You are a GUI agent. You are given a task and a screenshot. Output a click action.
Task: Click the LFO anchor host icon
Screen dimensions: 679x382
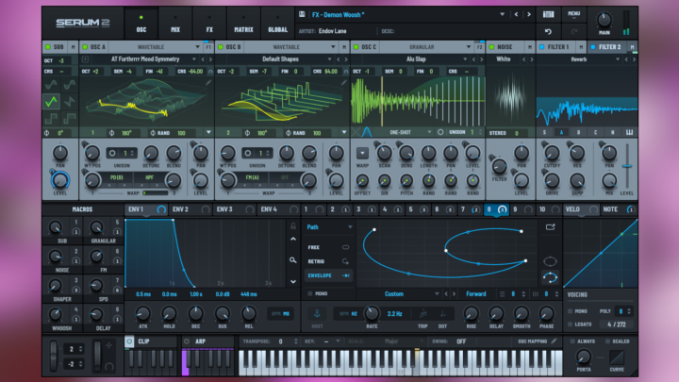[x=317, y=313]
